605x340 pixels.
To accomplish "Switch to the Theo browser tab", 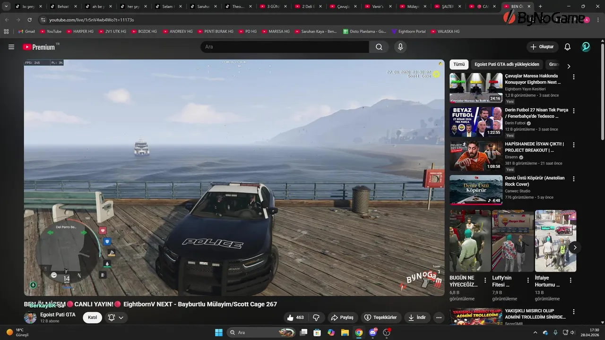I will [x=238, y=7].
